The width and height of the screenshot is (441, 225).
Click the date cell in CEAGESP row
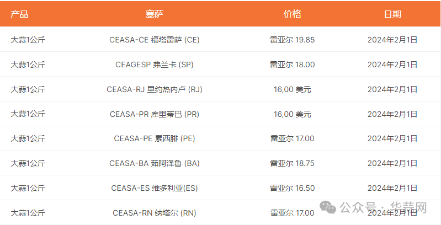click(392, 65)
